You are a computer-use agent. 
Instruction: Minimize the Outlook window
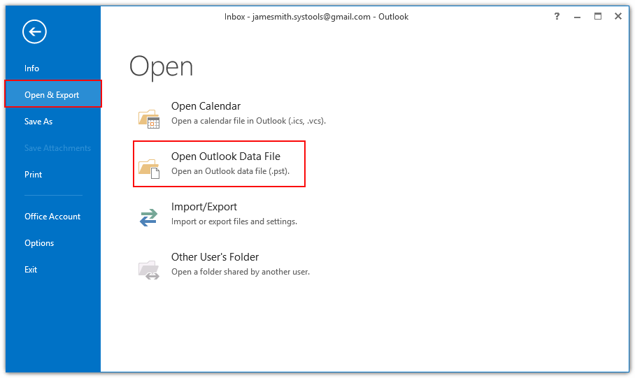tap(578, 17)
